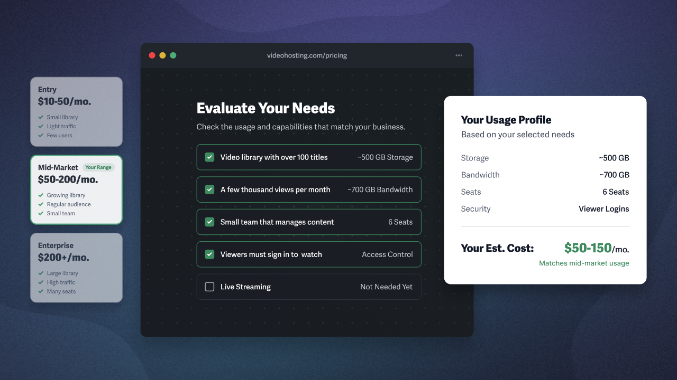Enable the Live Streaming checkbox
The height and width of the screenshot is (380, 677).
[x=209, y=287]
